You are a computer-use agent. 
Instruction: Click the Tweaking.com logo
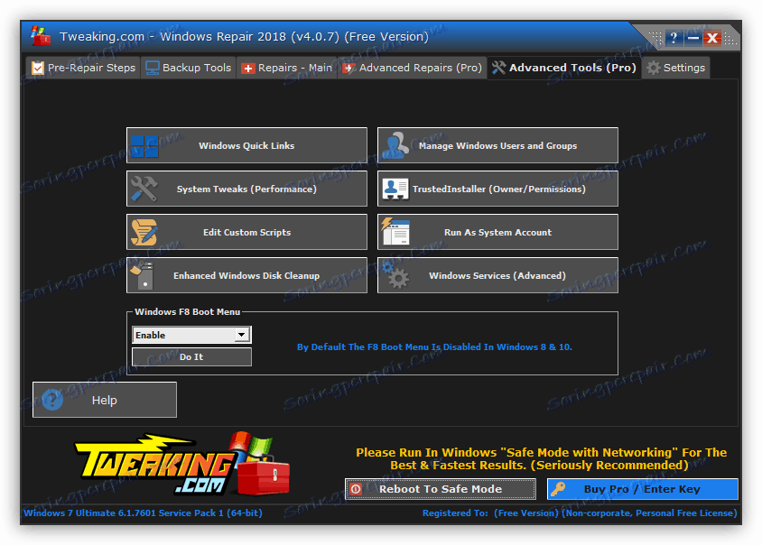point(182,465)
